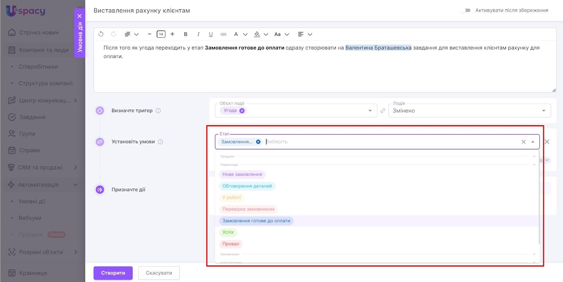Click the undo icon in editor toolbar
The width and height of the screenshot is (563, 282).
click(101, 34)
